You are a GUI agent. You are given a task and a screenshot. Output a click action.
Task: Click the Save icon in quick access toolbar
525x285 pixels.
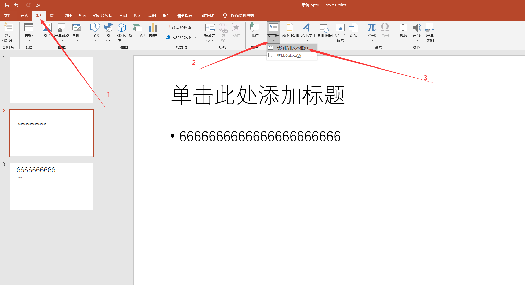click(x=7, y=5)
